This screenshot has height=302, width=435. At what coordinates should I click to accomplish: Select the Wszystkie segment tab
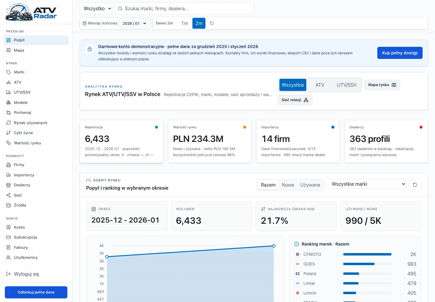(x=293, y=85)
